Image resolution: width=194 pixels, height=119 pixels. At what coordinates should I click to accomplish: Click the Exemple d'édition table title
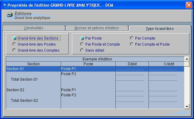97,59
